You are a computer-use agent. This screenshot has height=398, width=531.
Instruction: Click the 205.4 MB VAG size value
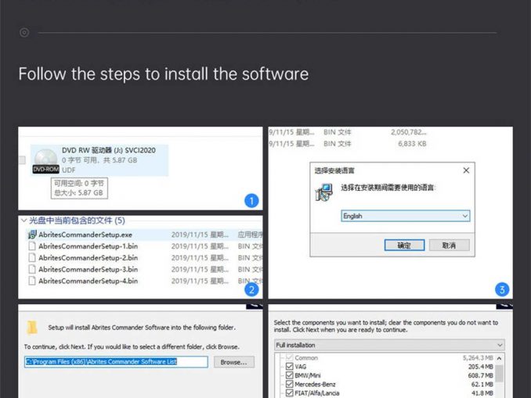click(481, 367)
